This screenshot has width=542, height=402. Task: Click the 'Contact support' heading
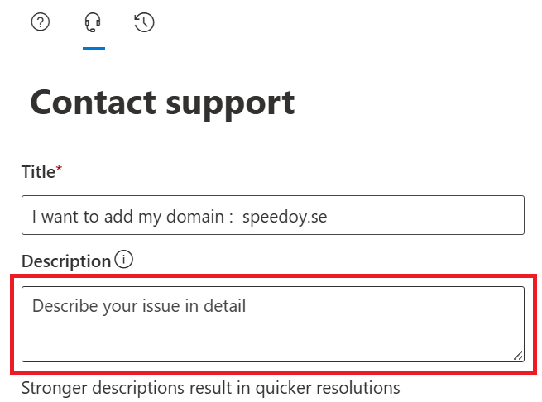tap(162, 102)
